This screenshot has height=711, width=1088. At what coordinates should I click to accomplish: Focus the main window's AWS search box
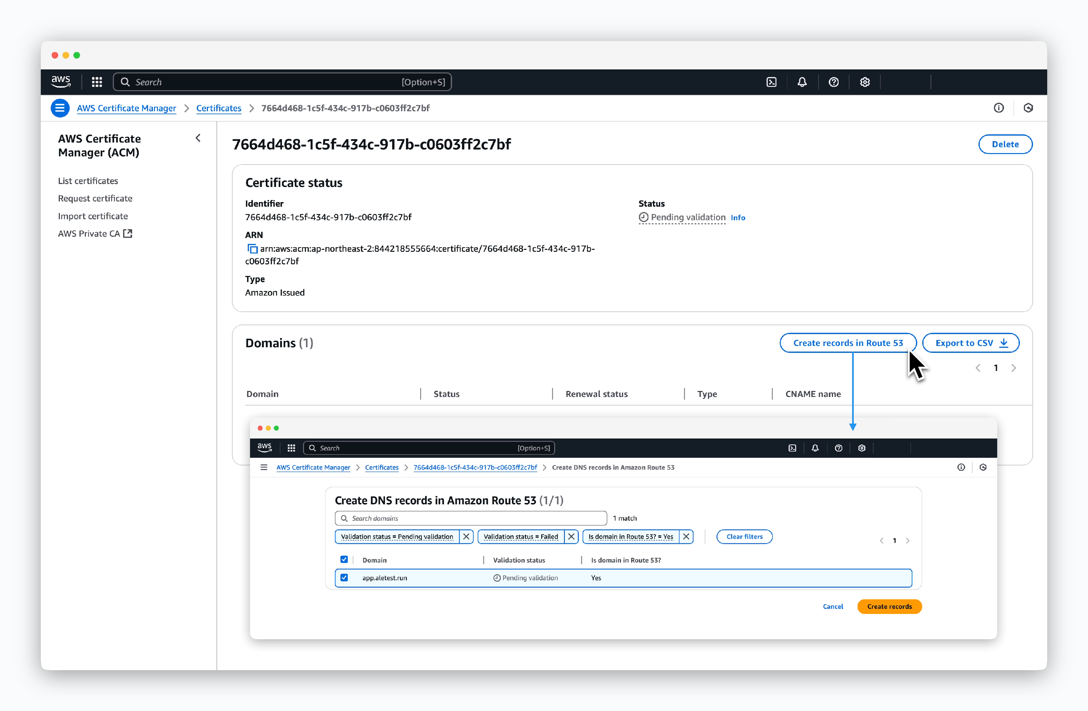(x=282, y=82)
